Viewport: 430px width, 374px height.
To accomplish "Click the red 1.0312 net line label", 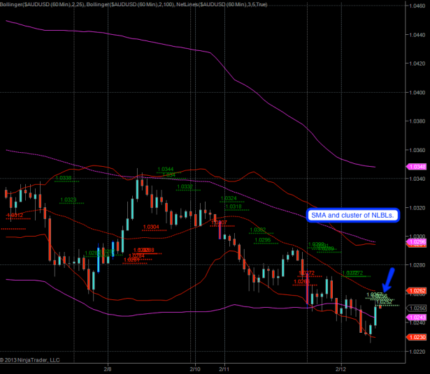I will 15,216.
